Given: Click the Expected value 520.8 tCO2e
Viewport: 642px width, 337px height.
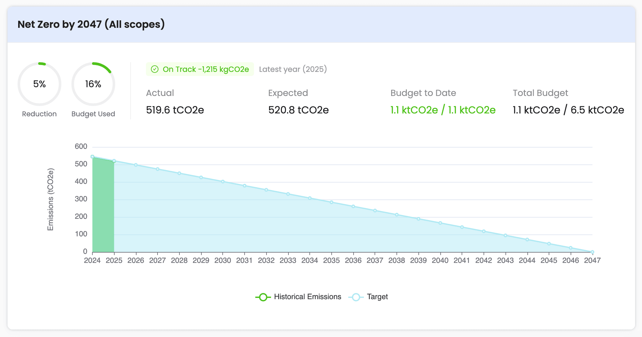Looking at the screenshot, I should (x=298, y=110).
